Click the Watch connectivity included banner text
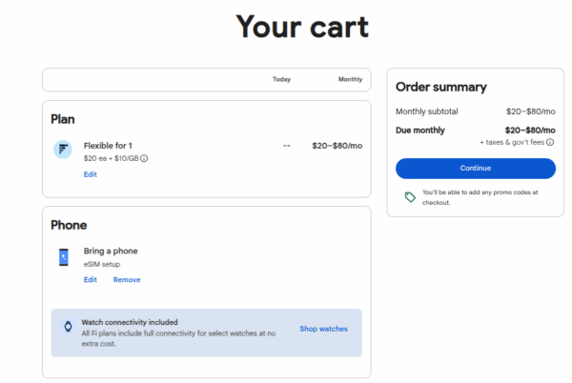572x383 pixels. pos(130,322)
